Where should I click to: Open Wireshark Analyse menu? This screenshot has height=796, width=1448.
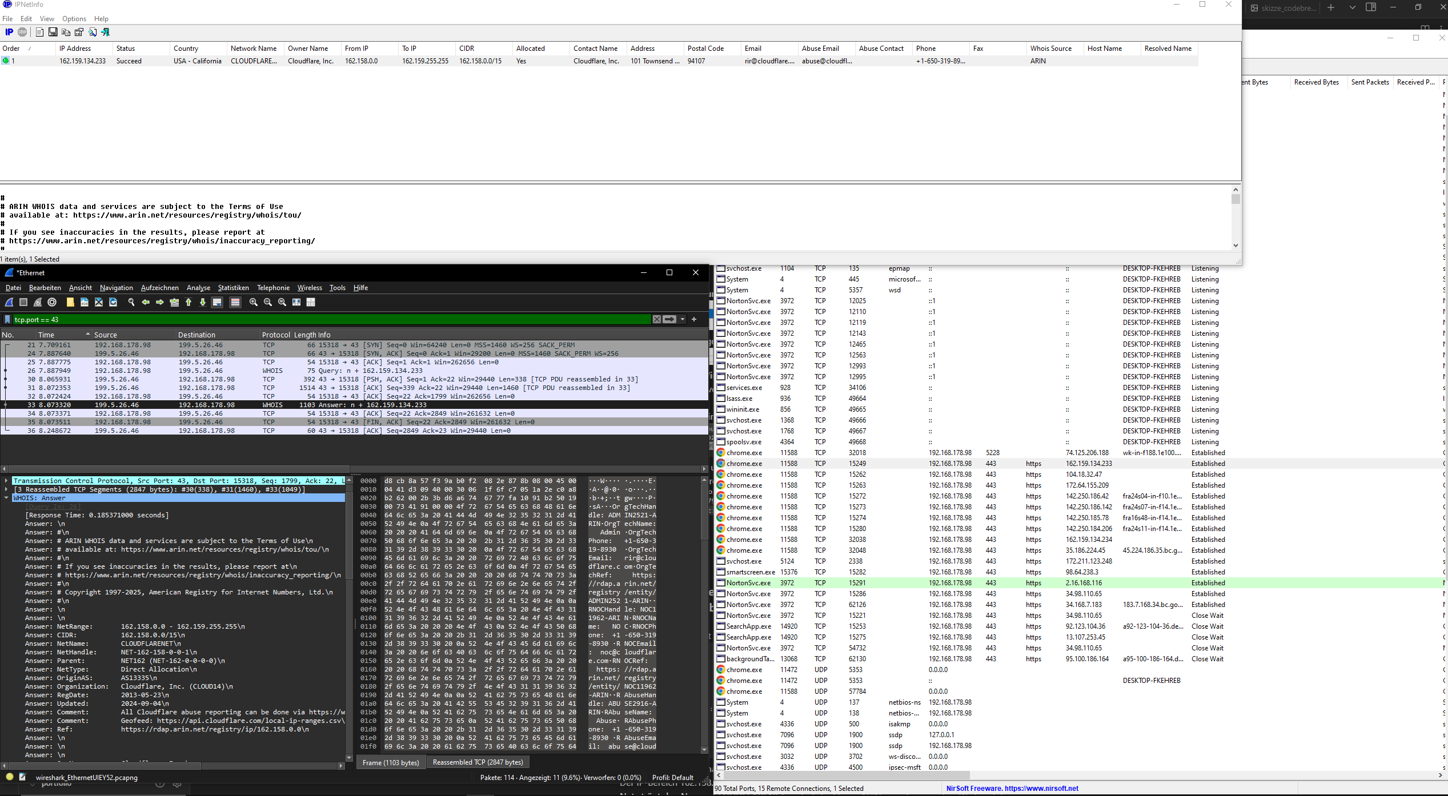click(198, 288)
